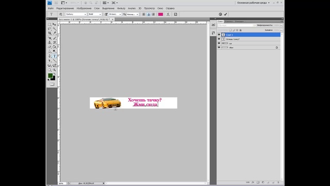Select the Dodge tool
This screenshot has width=330, height=186.
55,51
